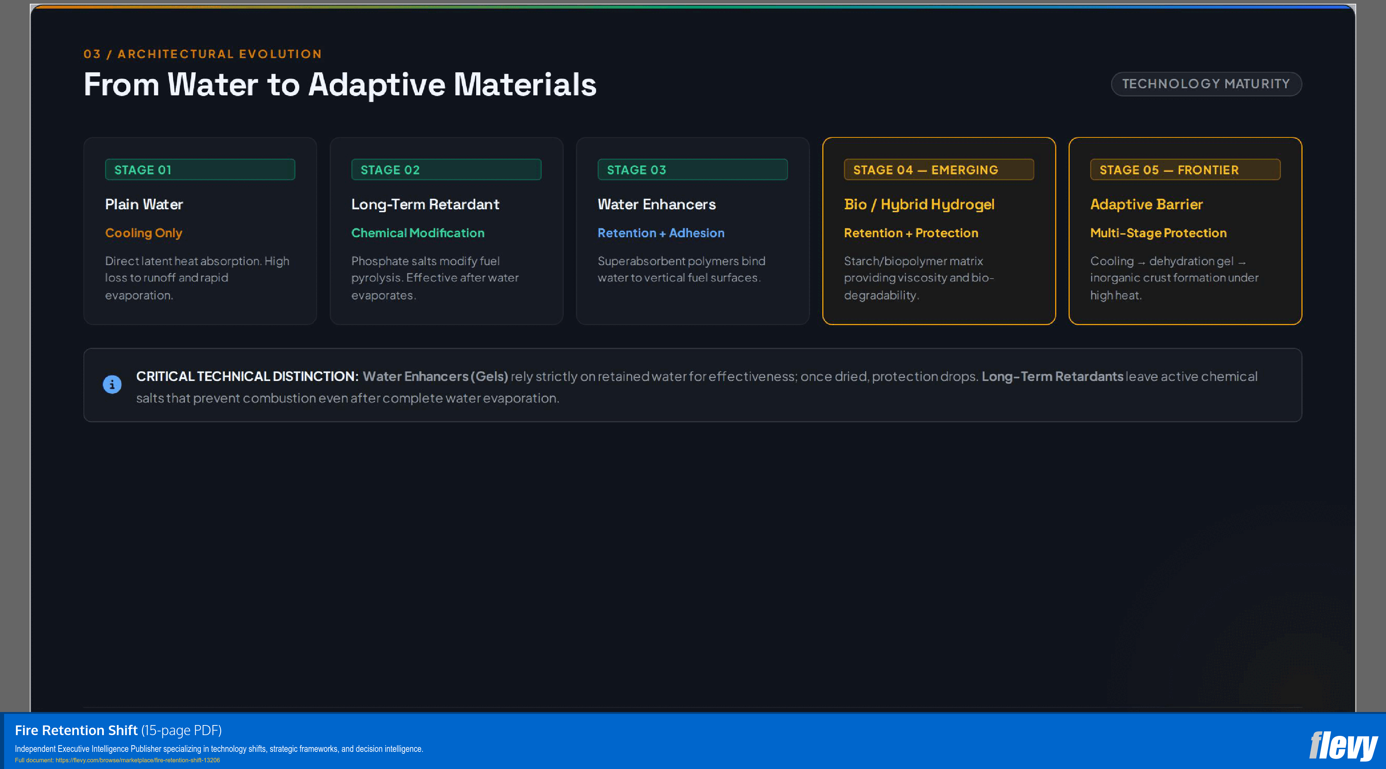Image resolution: width=1386 pixels, height=769 pixels.
Task: Click the 'Starch/biopolymer matrix' description
Action: pyautogui.click(x=919, y=278)
